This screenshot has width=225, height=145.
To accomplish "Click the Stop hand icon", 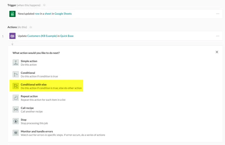I will [16, 121].
